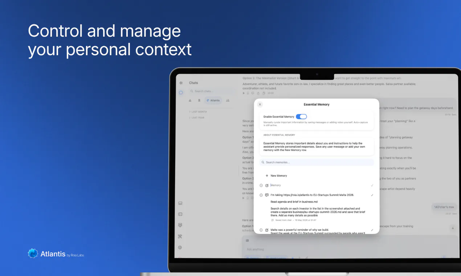The width and height of the screenshot is (461, 276).
Task: Click the Search memories field
Action: 317,162
